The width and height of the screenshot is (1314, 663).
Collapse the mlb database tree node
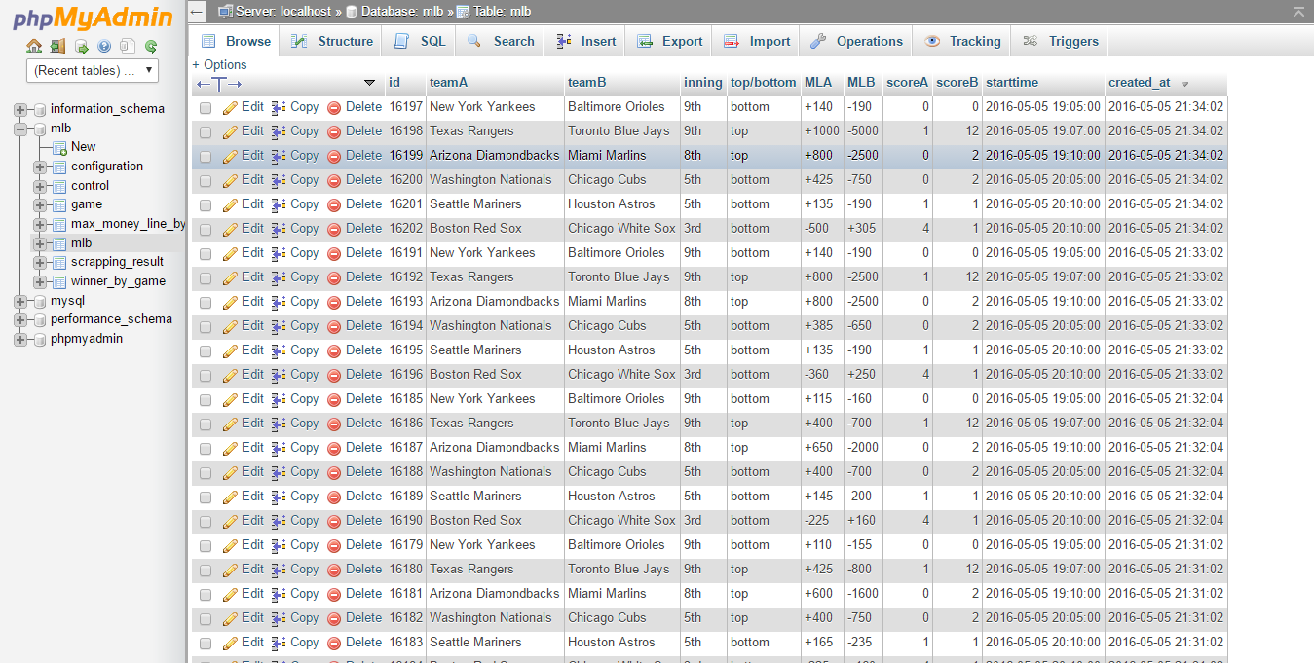[20, 129]
